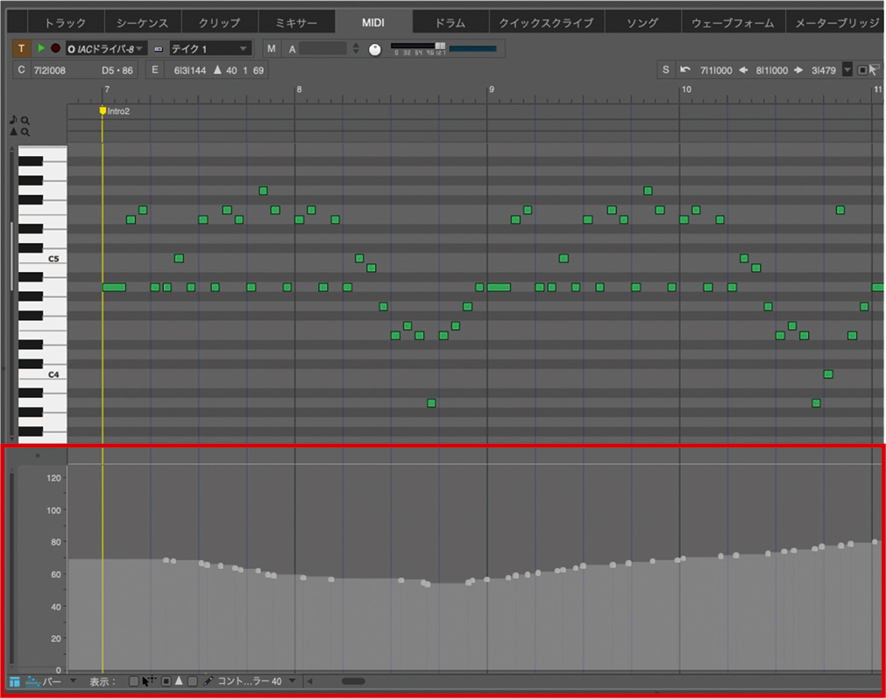Open the メーターブリッジ tab
Image resolution: width=886 pixels, height=698 pixels.
[x=837, y=23]
